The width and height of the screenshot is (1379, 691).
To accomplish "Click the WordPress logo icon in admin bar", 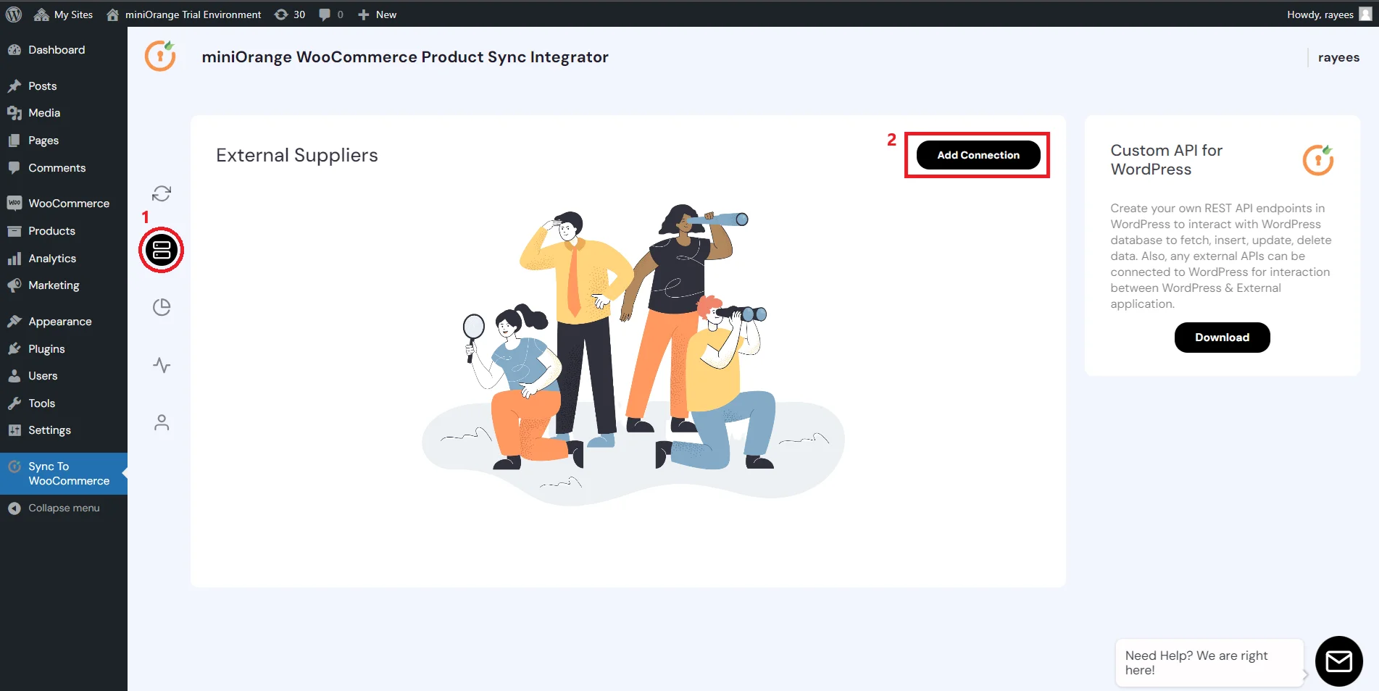I will (x=14, y=14).
